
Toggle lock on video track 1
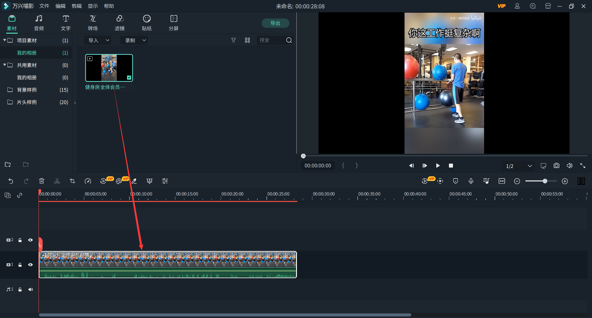(x=20, y=265)
